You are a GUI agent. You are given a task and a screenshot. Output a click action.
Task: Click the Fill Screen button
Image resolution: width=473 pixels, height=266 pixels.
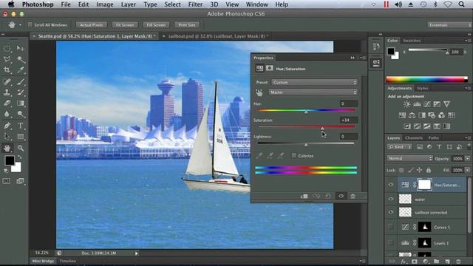click(156, 25)
